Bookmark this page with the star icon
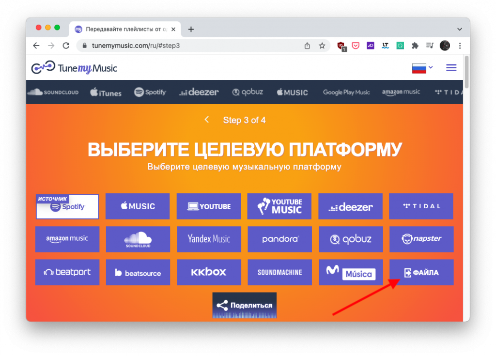The height and width of the screenshot is (356, 496). (322, 46)
